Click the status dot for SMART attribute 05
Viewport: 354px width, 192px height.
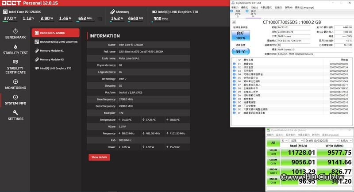click(234, 78)
